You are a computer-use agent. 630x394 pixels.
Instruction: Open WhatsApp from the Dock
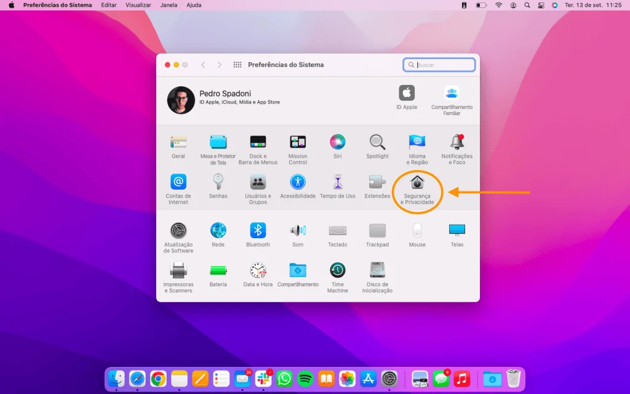(x=284, y=380)
